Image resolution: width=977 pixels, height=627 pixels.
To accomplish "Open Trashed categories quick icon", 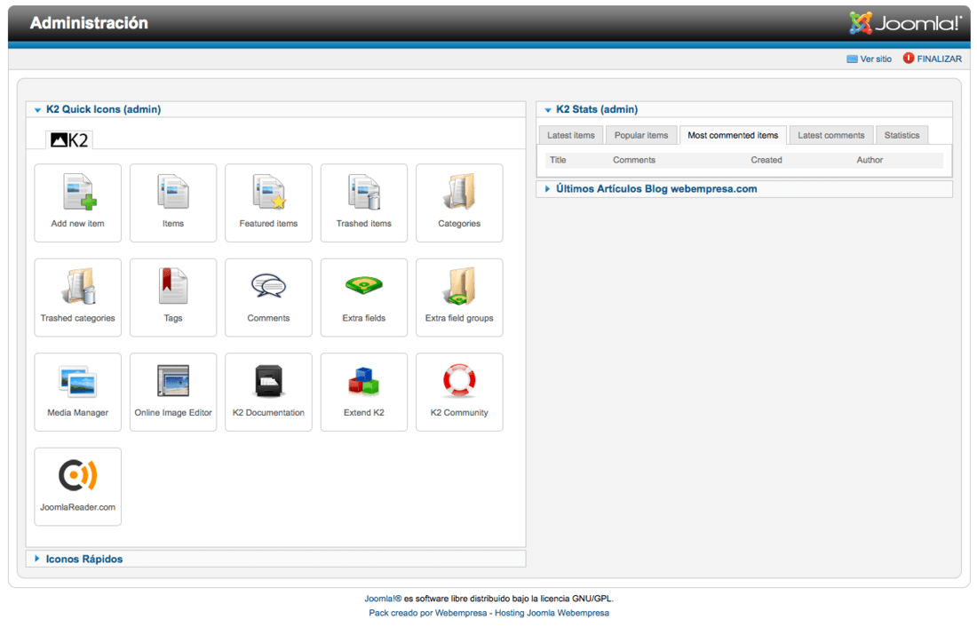I will (78, 298).
